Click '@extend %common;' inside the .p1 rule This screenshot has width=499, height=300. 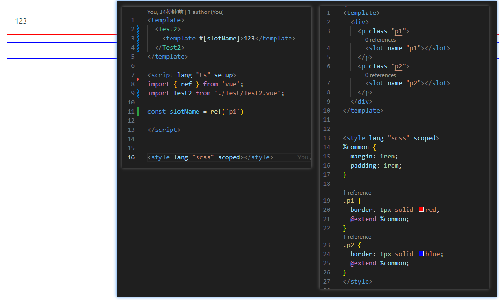[380, 219]
